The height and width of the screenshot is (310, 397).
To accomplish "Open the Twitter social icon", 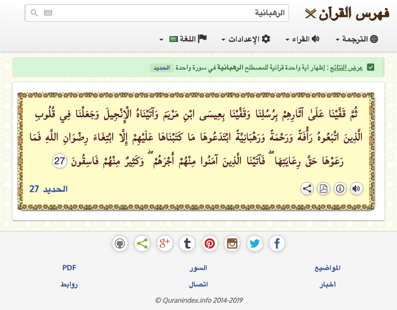I will pyautogui.click(x=254, y=243).
